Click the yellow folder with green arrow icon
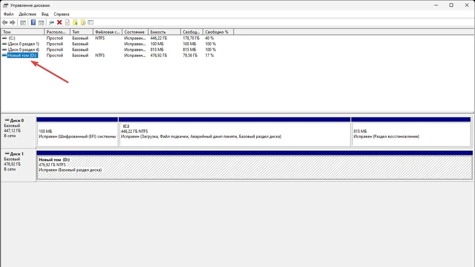 [75, 22]
